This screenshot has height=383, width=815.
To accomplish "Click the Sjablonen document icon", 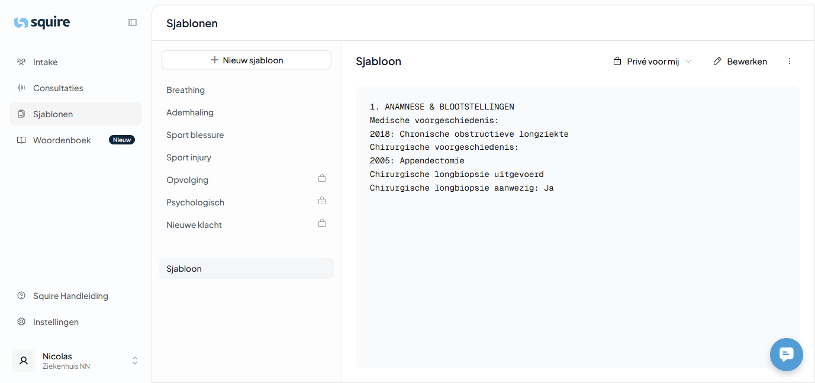I will [21, 114].
